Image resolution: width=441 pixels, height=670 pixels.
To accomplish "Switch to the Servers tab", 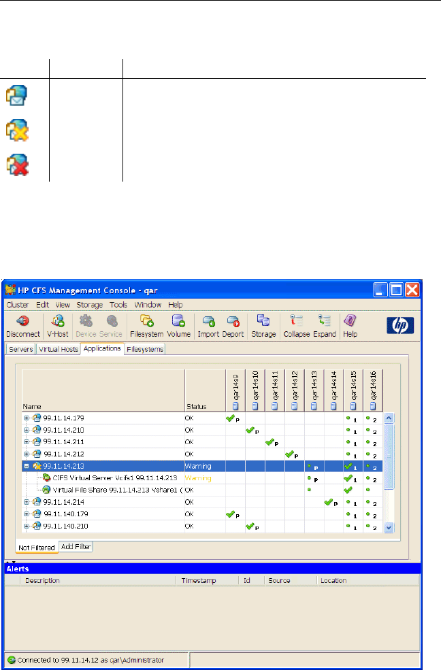I will pyautogui.click(x=21, y=349).
